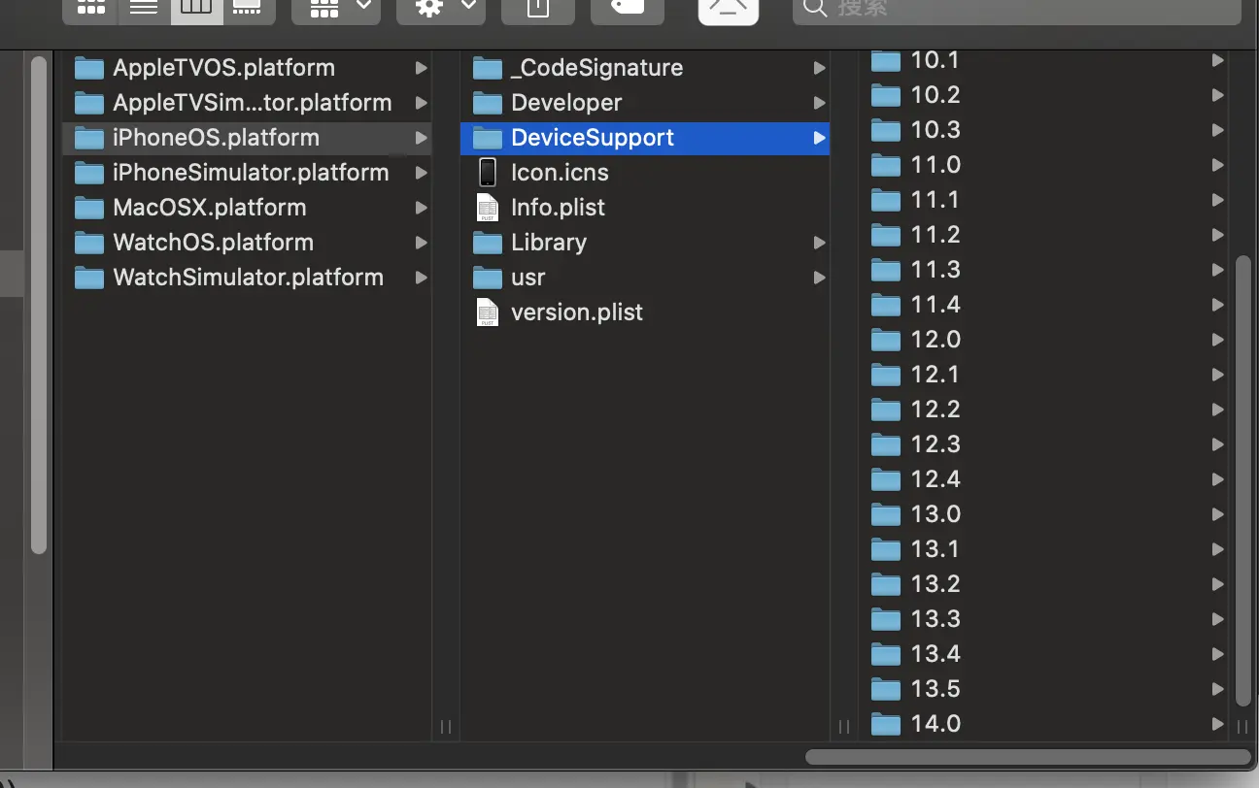Expand iPhoneSimulator.platform via its arrow

coord(421,173)
